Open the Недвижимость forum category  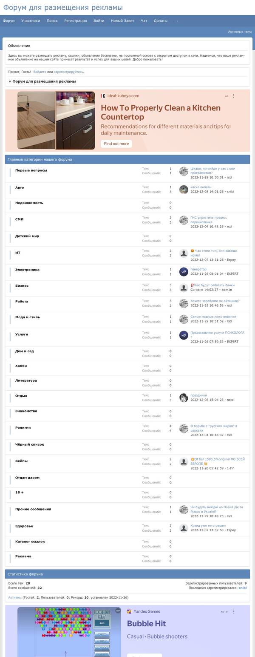(x=29, y=203)
